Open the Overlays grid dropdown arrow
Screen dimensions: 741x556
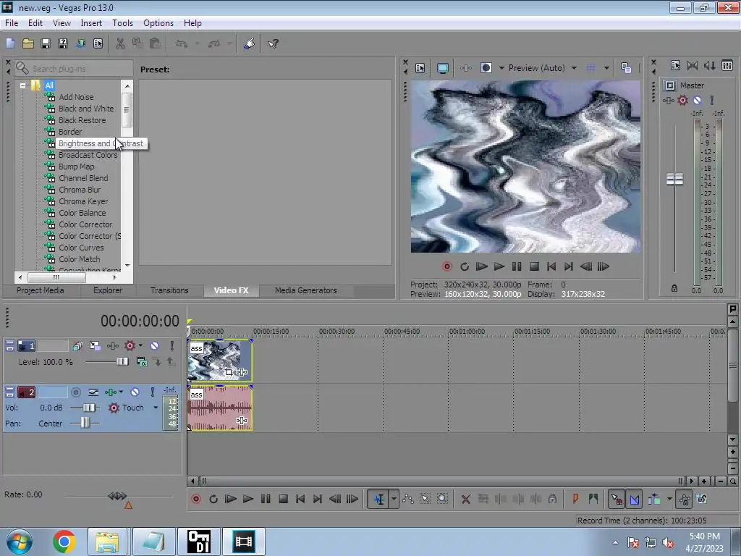click(x=606, y=68)
